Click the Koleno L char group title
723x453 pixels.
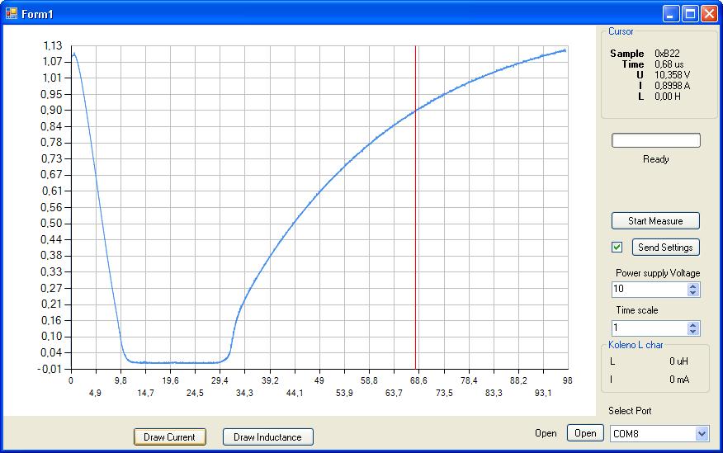pos(636,345)
